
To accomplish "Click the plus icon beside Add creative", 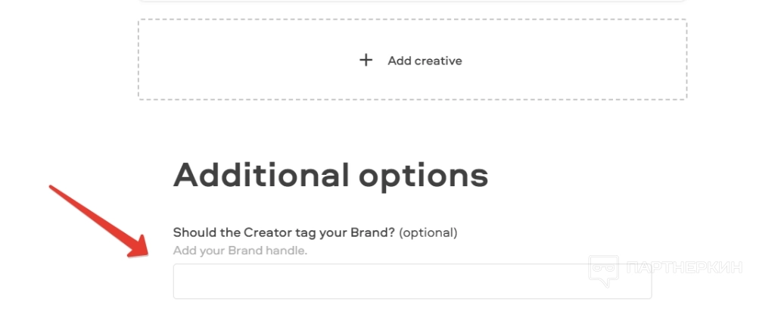I will (x=366, y=60).
